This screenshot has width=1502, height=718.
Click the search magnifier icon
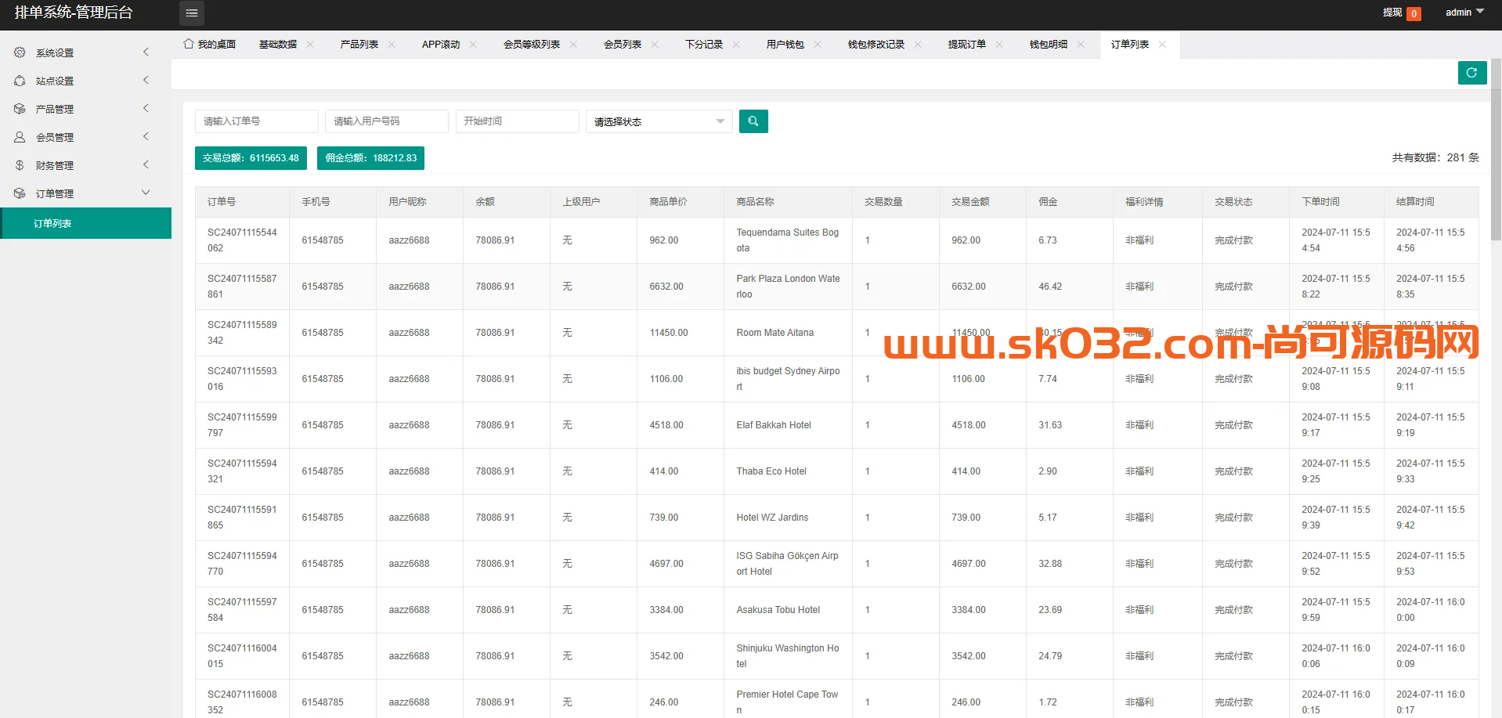point(753,121)
